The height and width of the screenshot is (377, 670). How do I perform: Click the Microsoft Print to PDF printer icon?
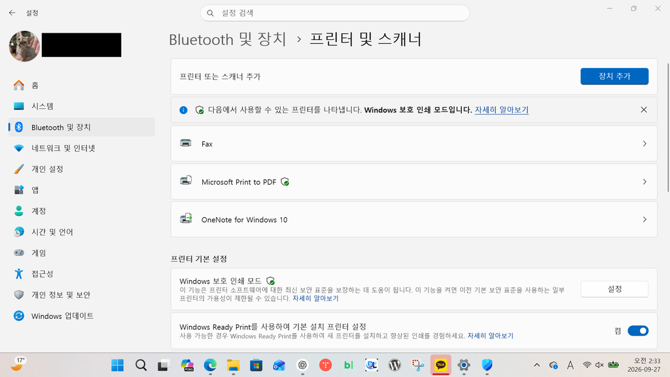(186, 181)
